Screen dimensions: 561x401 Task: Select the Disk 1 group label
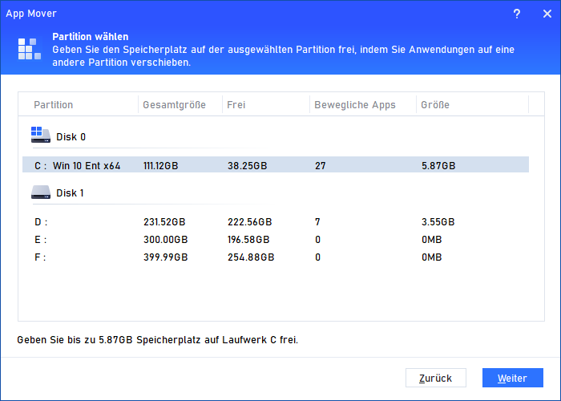pos(71,193)
